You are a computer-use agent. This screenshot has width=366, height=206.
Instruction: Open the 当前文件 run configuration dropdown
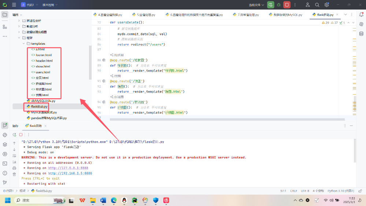click(256, 5)
